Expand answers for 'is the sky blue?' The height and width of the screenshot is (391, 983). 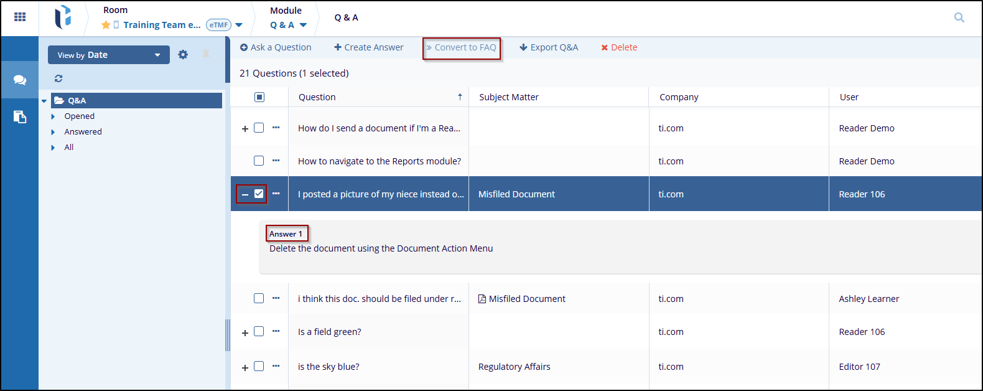[245, 367]
